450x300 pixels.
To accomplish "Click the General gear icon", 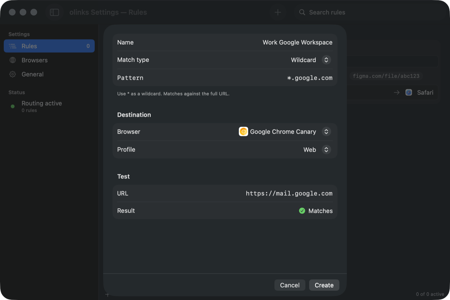I will (13, 74).
